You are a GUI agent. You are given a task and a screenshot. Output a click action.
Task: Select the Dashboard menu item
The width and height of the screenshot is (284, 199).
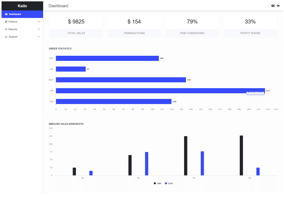point(22,14)
